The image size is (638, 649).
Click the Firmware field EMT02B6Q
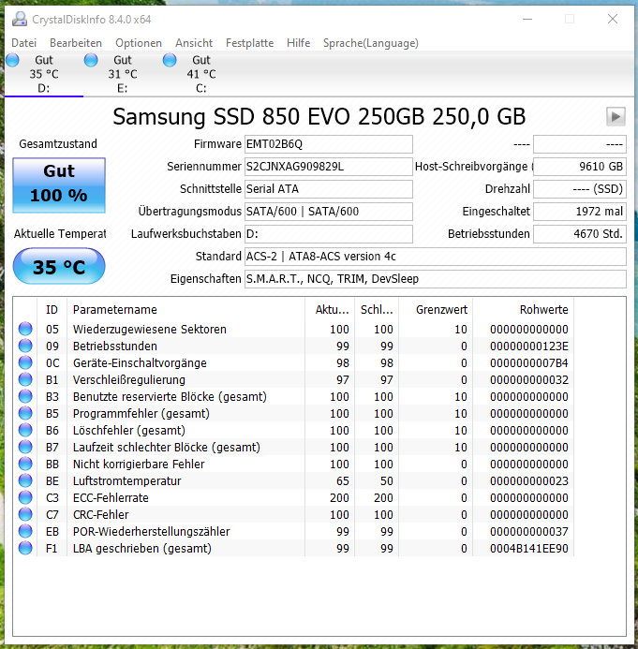pyautogui.click(x=328, y=144)
